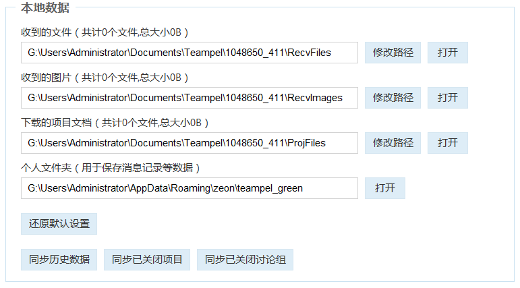Click the ProjFiles path input field
Viewport: 520px width, 288px height.
[189, 143]
